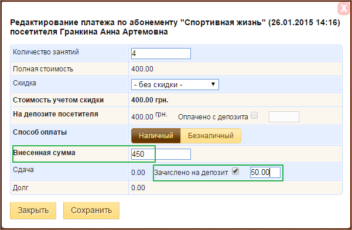Focus the Количество занятий input field
This screenshot has width=352, height=230.
coord(161,53)
